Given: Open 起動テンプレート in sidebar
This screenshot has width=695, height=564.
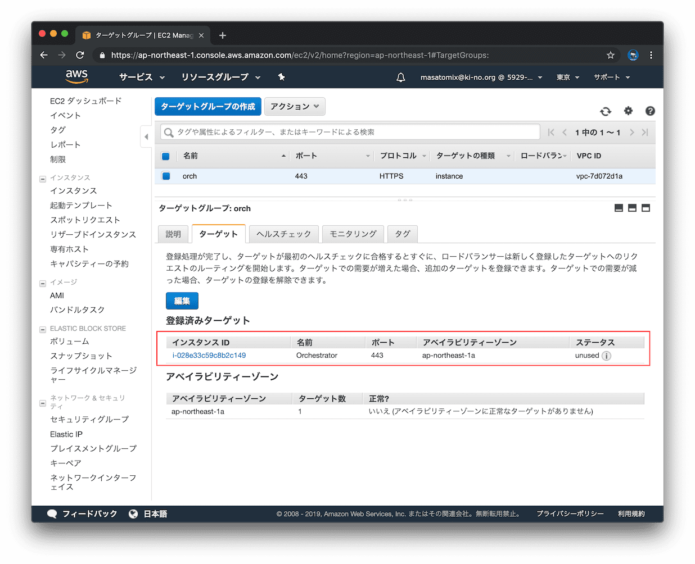Looking at the screenshot, I should click(81, 206).
